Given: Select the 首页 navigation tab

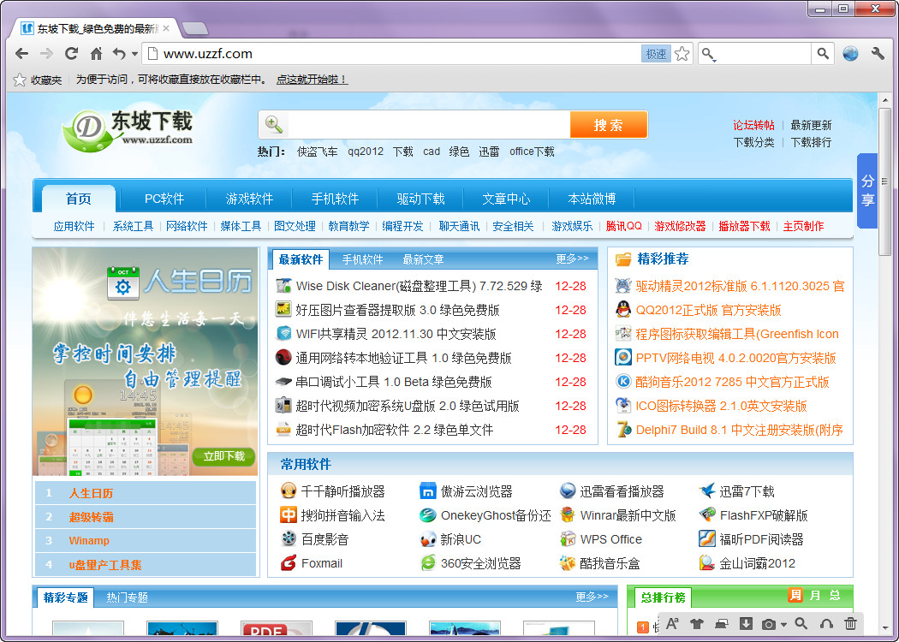Looking at the screenshot, I should pos(79,199).
